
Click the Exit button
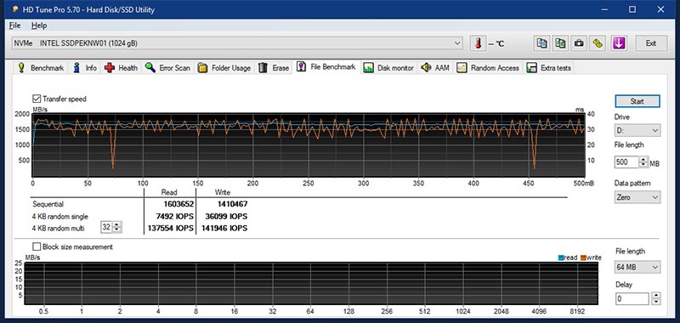650,43
